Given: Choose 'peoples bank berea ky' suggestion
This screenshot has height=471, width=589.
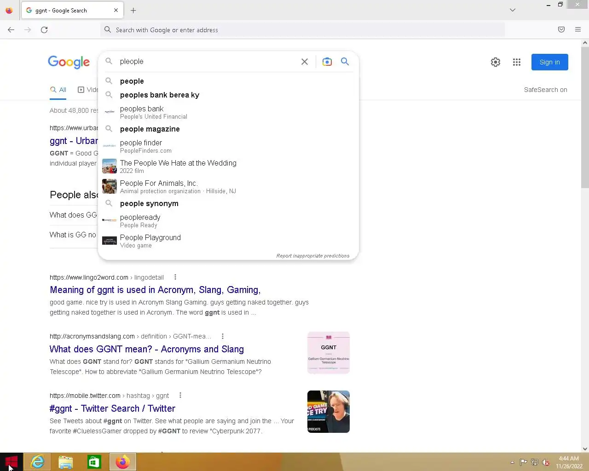Looking at the screenshot, I should pos(228,95).
